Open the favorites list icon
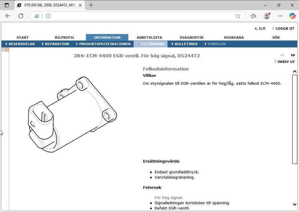The height and width of the screenshot is (212, 299). (253, 16)
